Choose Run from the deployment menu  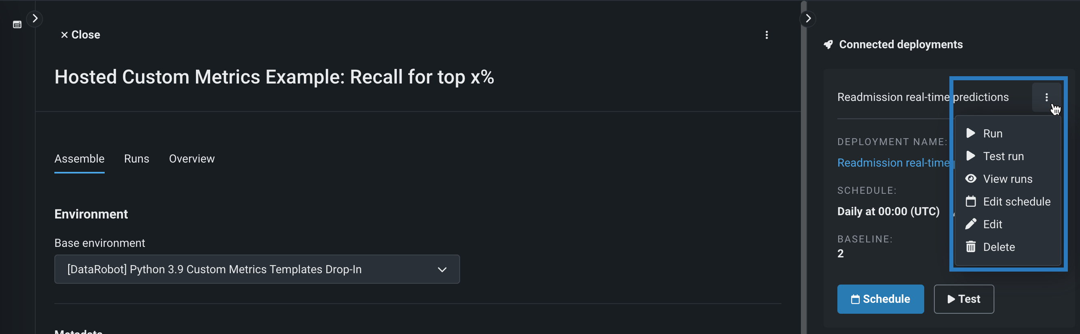tap(992, 134)
